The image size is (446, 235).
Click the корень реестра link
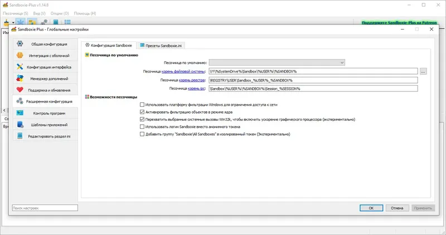[192, 80]
